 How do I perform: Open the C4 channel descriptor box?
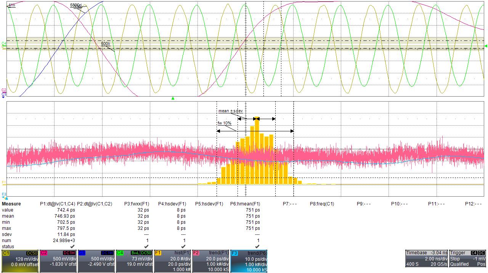pyautogui.click(x=134, y=261)
